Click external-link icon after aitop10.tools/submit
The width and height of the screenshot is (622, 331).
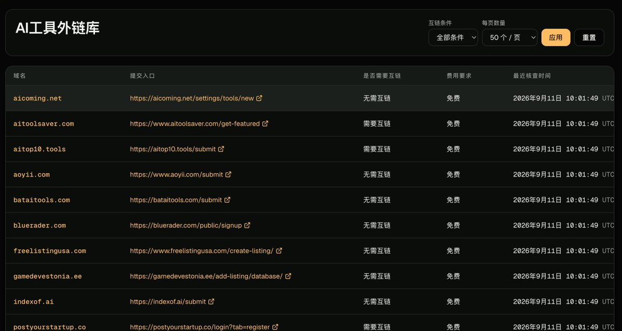[x=221, y=149]
